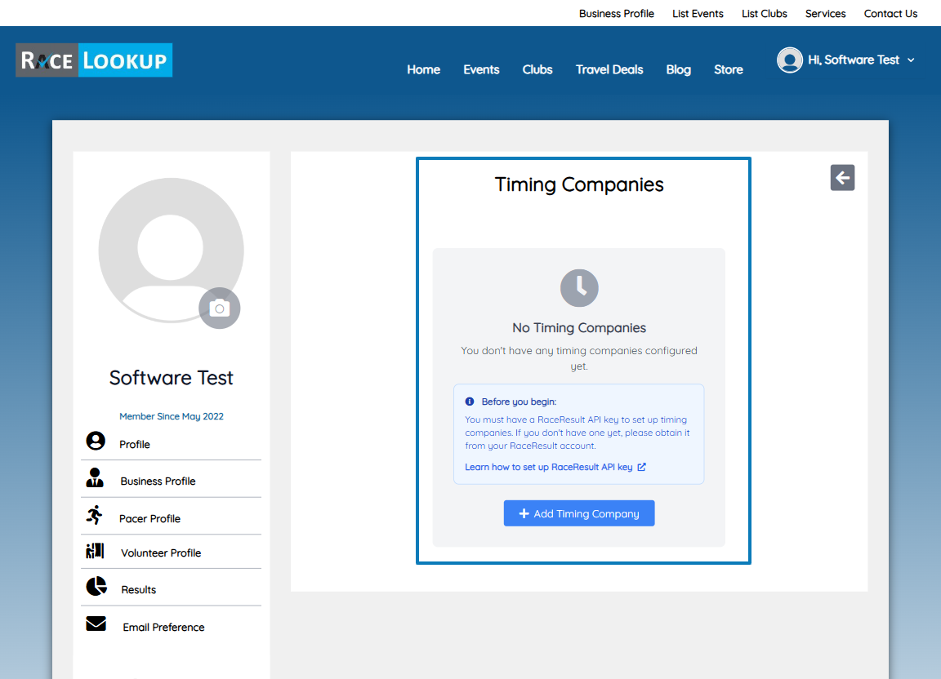941x679 pixels.
Task: Click the RaceLookup logo
Action: (x=93, y=60)
